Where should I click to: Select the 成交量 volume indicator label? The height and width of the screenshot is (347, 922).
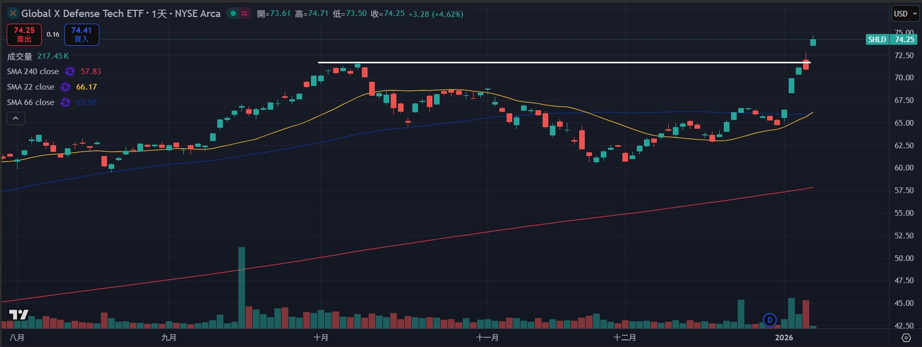coord(20,56)
